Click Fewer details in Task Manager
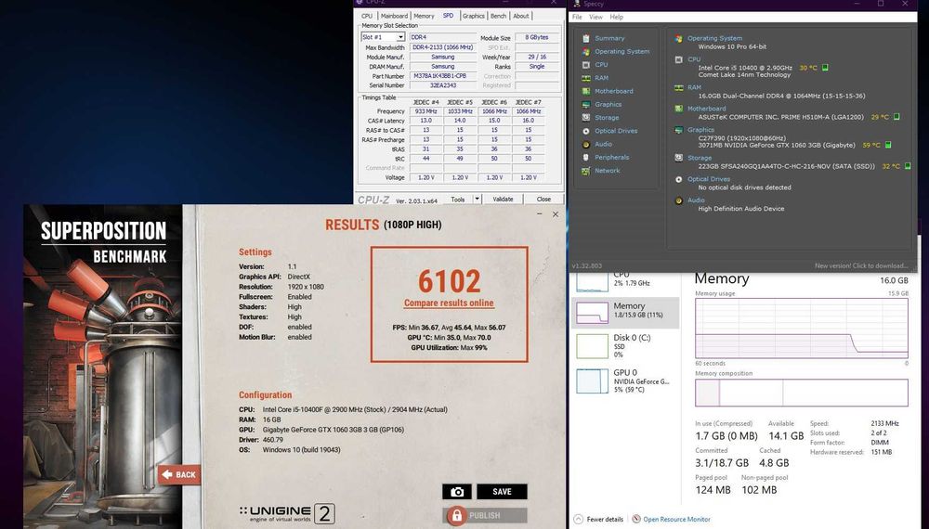929x529 pixels. 605,520
